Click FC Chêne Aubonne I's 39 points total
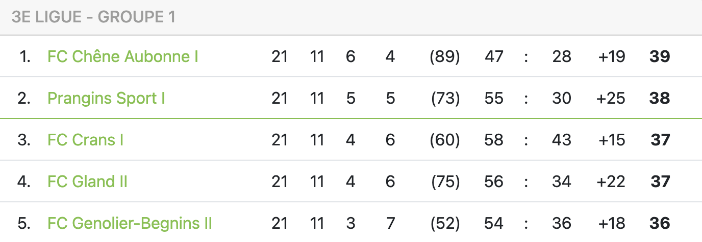Screen dimensions: 702x242 tap(660, 56)
